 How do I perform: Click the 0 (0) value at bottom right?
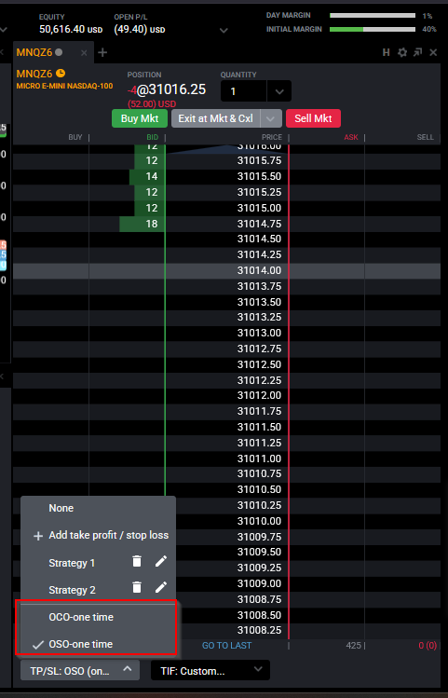pos(428,645)
